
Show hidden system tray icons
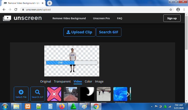[152, 106]
